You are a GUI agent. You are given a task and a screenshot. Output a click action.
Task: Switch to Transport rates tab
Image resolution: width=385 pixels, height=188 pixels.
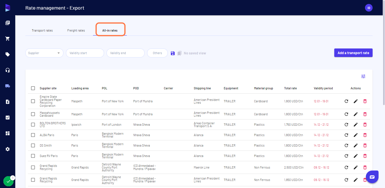[42, 30]
